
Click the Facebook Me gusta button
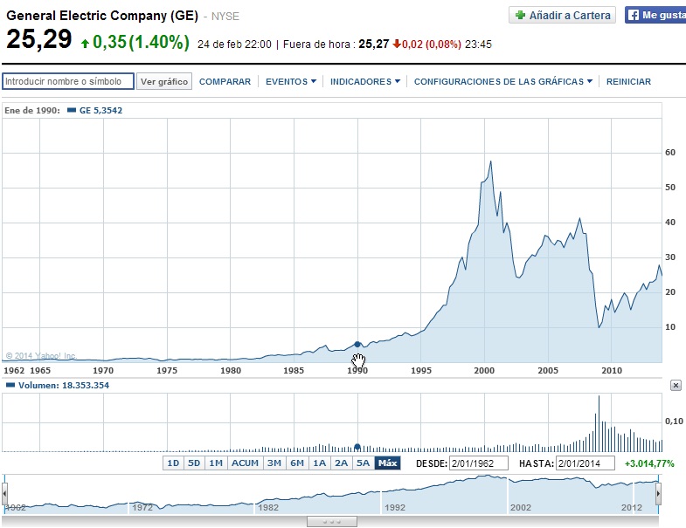[x=655, y=15]
